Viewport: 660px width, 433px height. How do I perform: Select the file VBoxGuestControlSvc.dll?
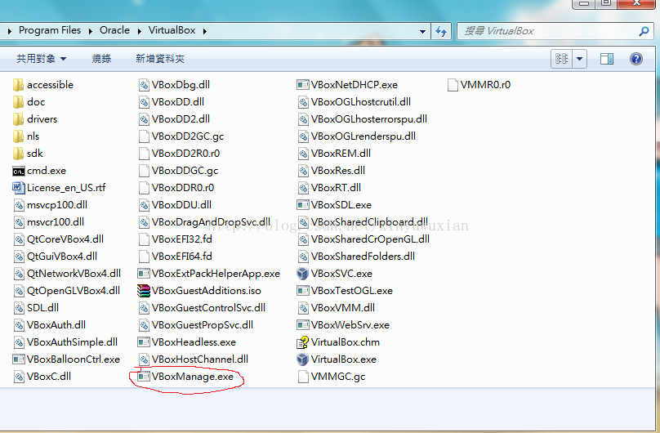203,308
